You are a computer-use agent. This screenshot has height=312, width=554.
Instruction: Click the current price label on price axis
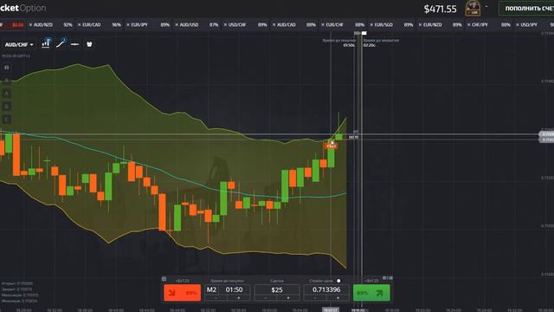[x=546, y=134]
